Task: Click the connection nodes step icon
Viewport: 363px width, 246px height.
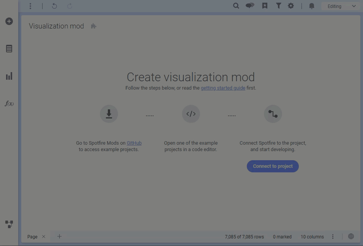Action: (x=273, y=114)
